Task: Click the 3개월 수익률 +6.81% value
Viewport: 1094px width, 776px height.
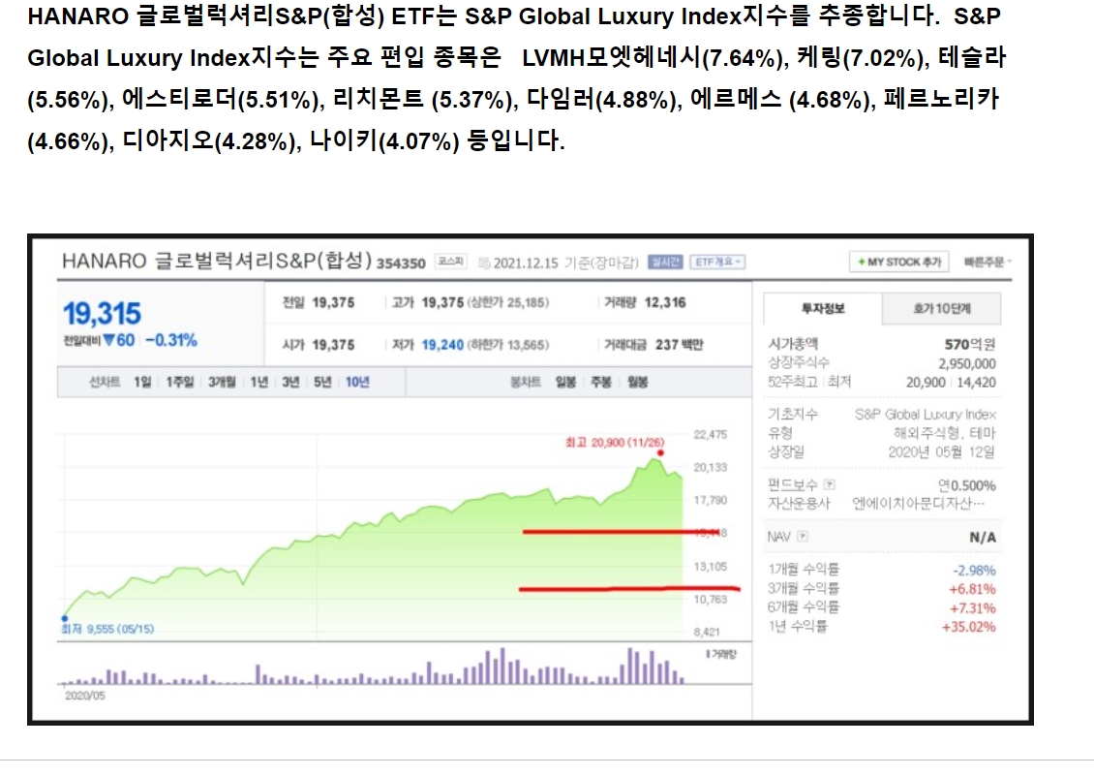Action: 971,589
